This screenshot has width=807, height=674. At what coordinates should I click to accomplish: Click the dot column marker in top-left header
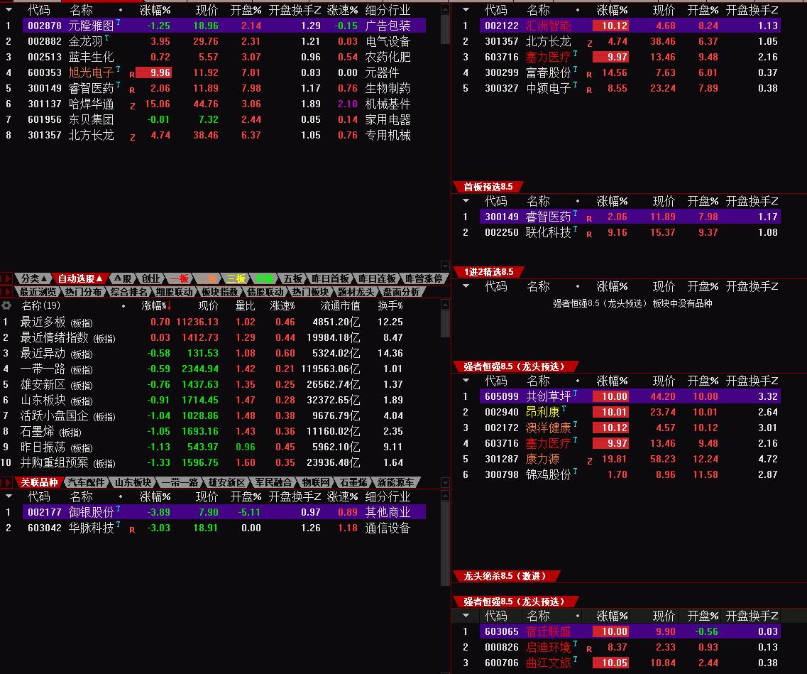pos(121,10)
